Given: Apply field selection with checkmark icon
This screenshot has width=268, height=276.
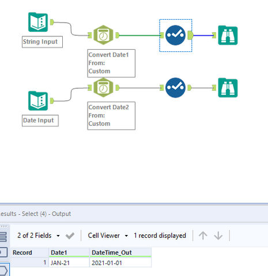Looking at the screenshot, I should pyautogui.click(x=70, y=236).
